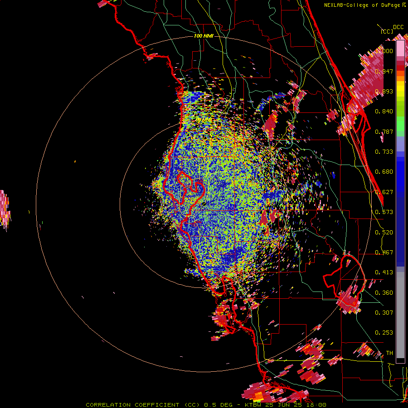Pick the yellow segment of the color bar
The image size is (408, 408).
(400, 89)
